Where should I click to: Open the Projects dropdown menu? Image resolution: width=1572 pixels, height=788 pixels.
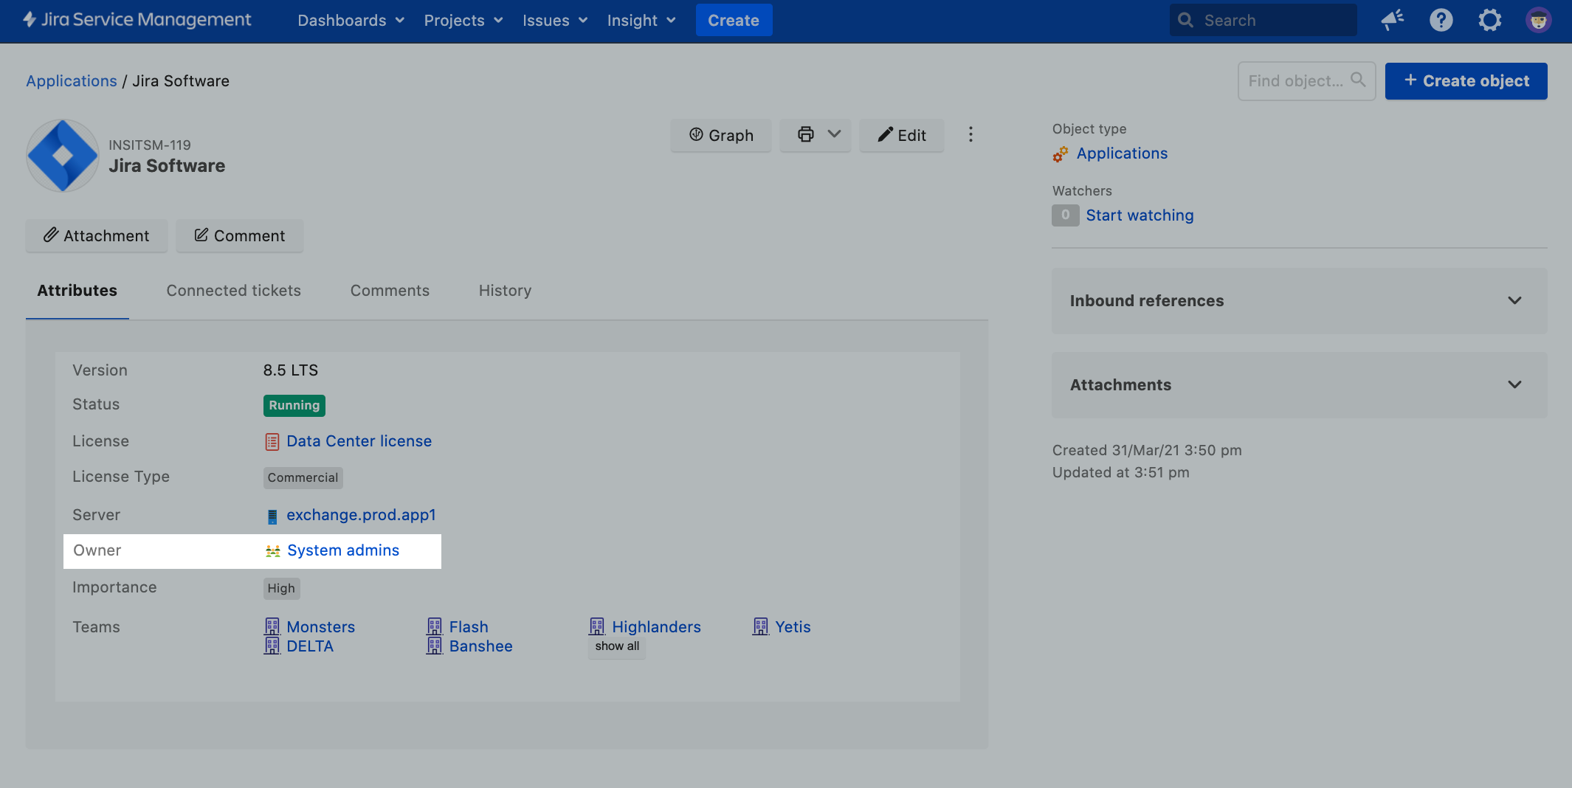click(x=463, y=21)
